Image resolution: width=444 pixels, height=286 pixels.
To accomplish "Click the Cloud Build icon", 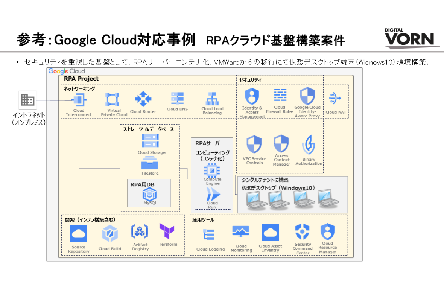I will click(x=110, y=234).
